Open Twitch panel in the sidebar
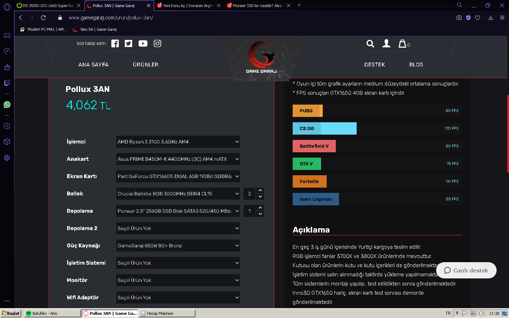The height and width of the screenshot is (318, 509). (x=7, y=83)
